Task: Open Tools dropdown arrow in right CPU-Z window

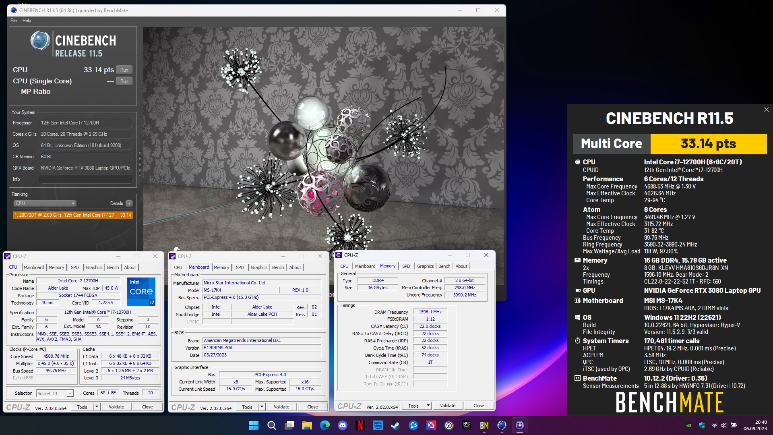Action: click(x=428, y=406)
